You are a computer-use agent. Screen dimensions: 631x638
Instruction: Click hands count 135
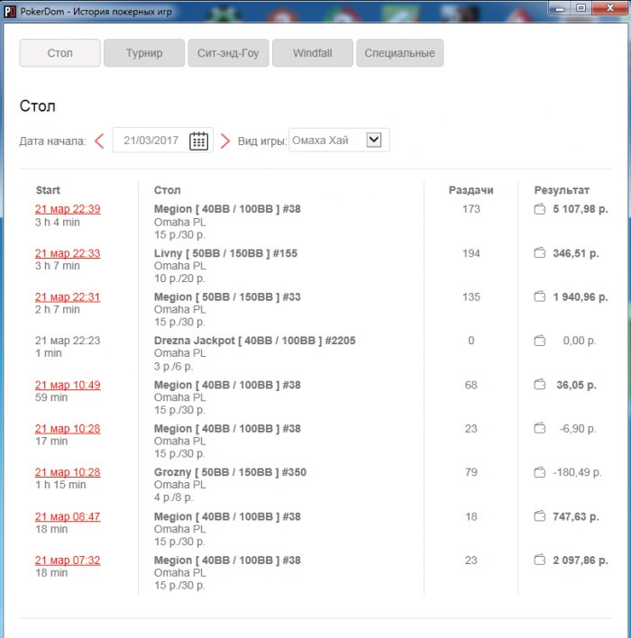(x=471, y=297)
